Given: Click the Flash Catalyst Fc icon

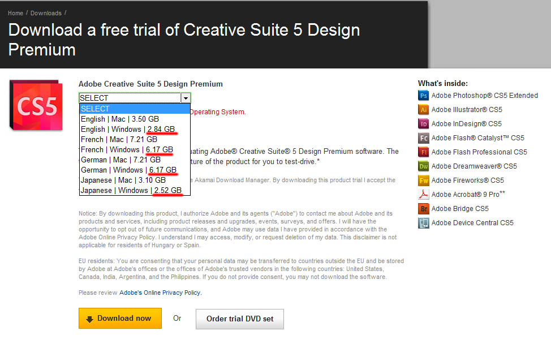Looking at the screenshot, I should [x=424, y=137].
